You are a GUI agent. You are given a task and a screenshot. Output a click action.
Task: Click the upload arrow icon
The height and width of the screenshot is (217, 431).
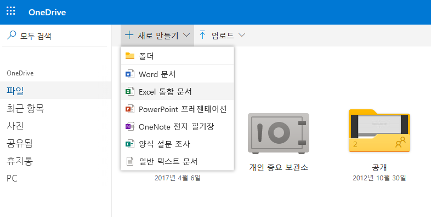tap(202, 35)
